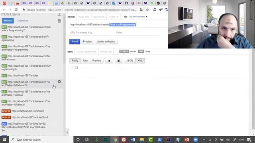Toggle the environment quick look eye icon
Viewport: 255px width, 143px height.
coord(126,17)
